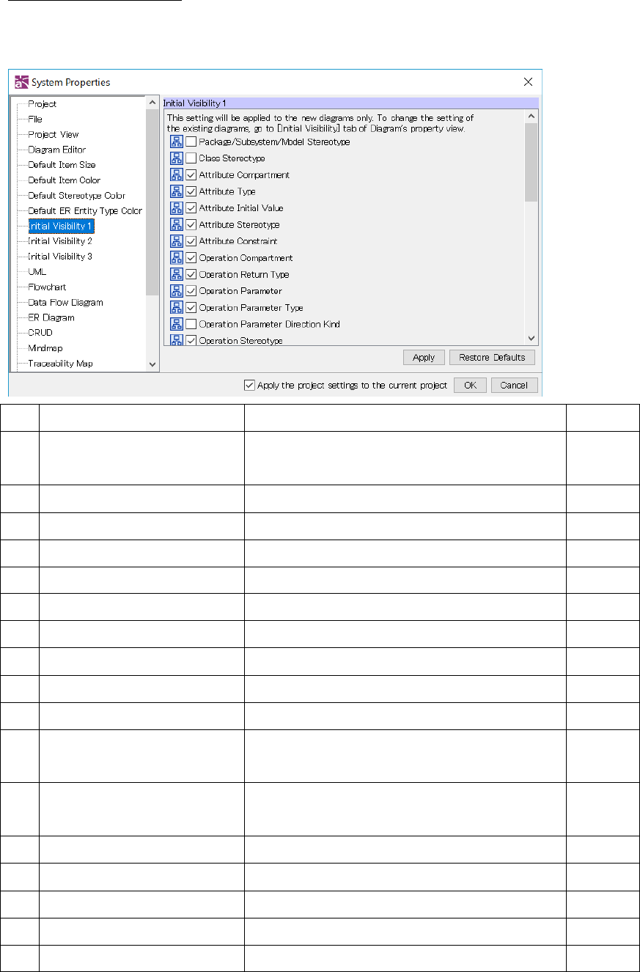Open Data Flow Diagram settings
This screenshot has width=640, height=972.
tap(65, 303)
